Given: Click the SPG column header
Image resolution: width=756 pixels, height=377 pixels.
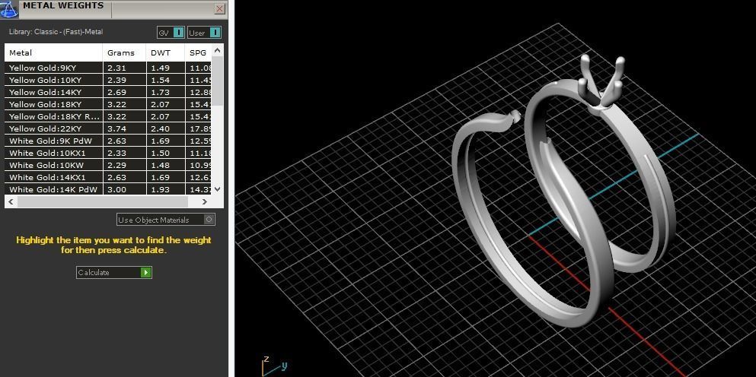Looking at the screenshot, I should [x=198, y=52].
